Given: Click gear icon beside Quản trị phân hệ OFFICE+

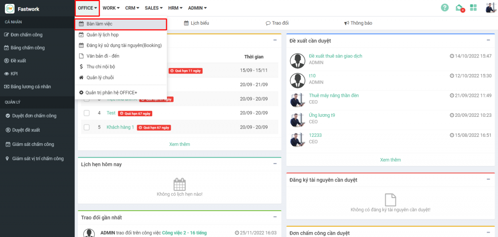Looking at the screenshot, I should pyautogui.click(x=81, y=92).
